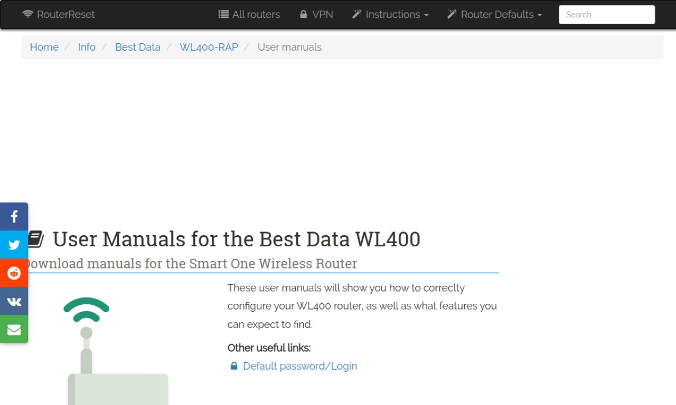The image size is (676, 405).
Task: Navigate to Home breadcrumb
Action: coord(44,47)
